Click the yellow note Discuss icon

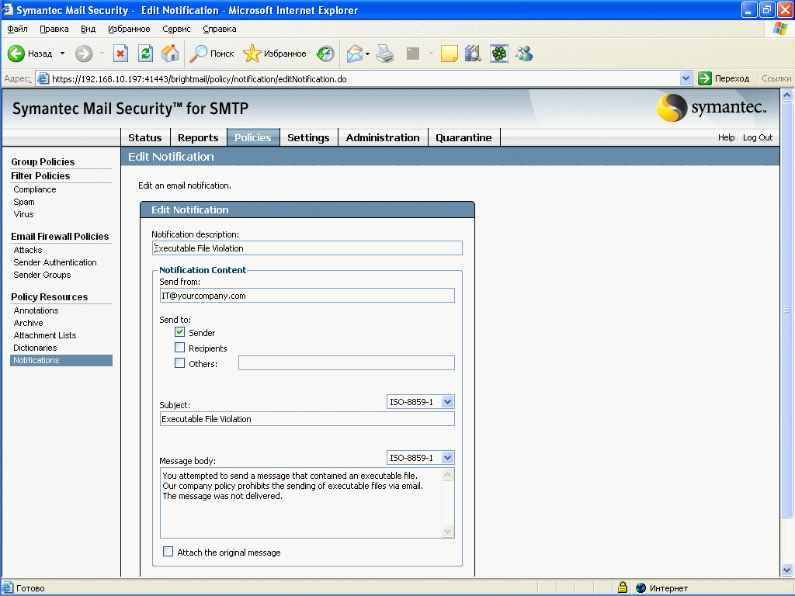[450, 54]
